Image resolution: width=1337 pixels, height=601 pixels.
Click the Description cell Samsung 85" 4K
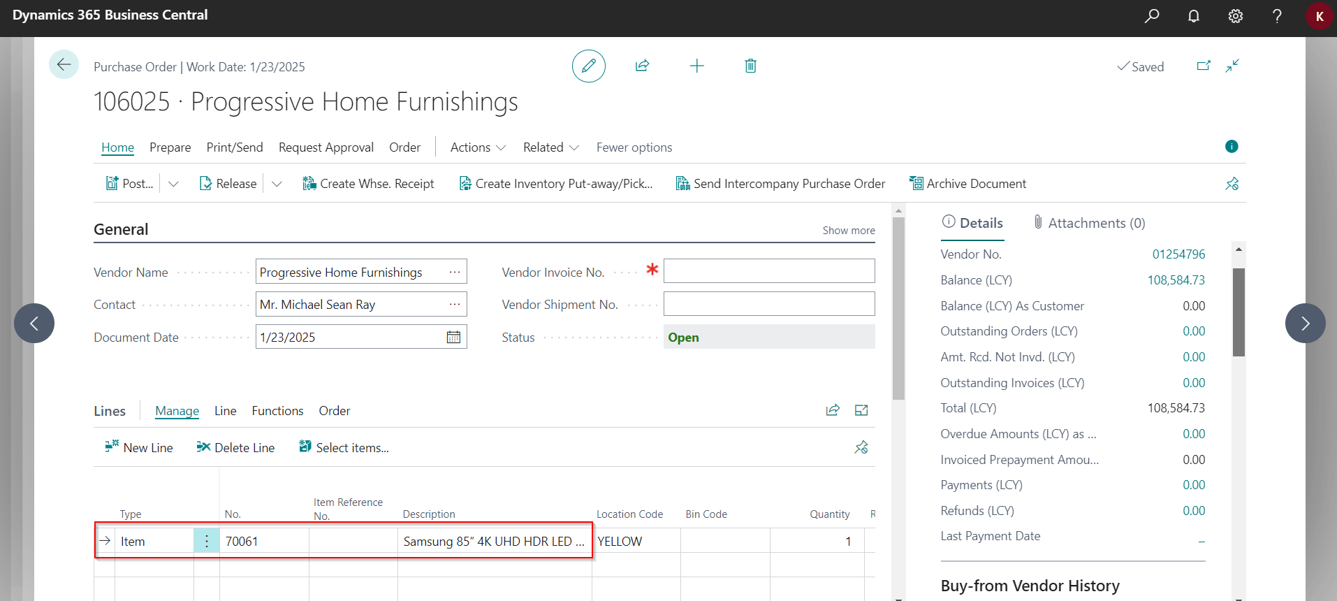(495, 541)
